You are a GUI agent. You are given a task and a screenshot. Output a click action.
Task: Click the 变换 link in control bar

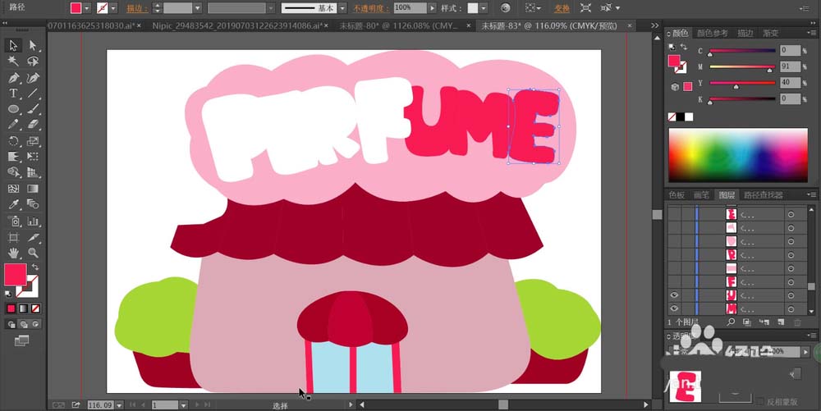[562, 8]
